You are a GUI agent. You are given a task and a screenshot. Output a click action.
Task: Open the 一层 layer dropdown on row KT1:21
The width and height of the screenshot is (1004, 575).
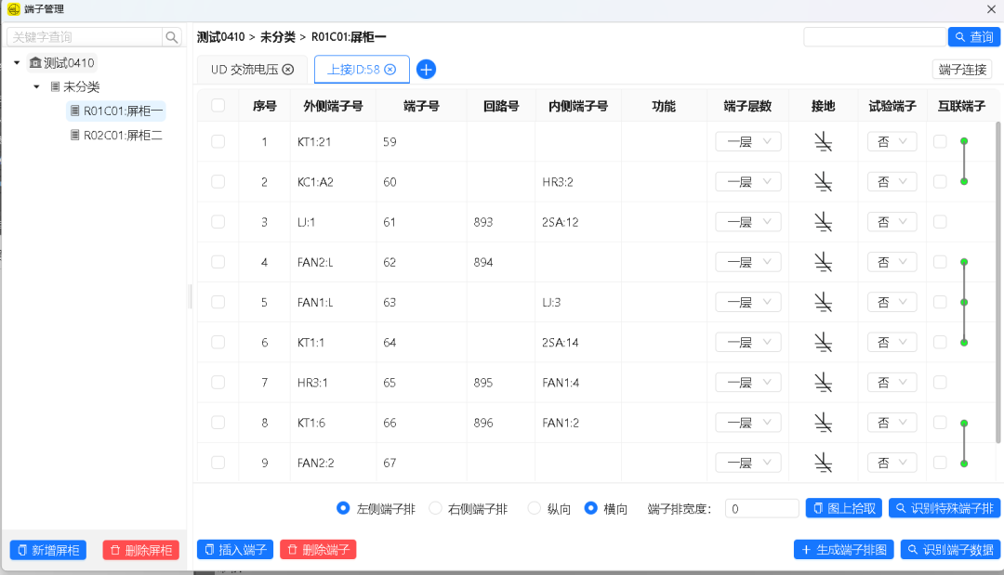747,141
